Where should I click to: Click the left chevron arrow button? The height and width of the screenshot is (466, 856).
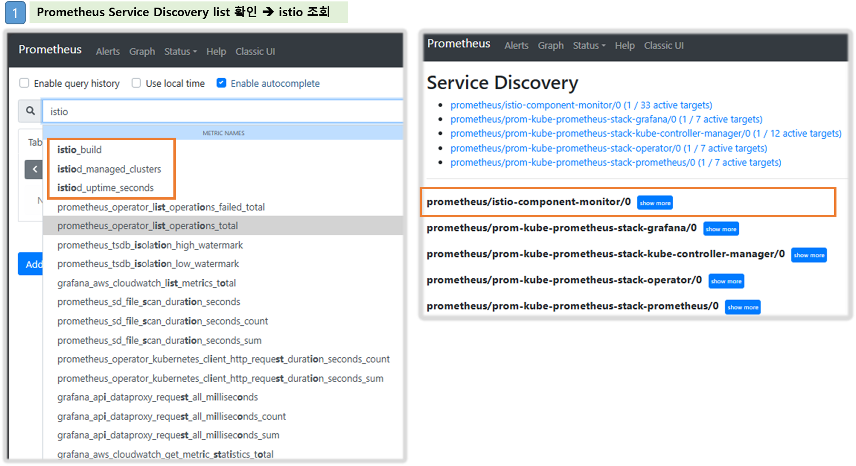coord(34,169)
